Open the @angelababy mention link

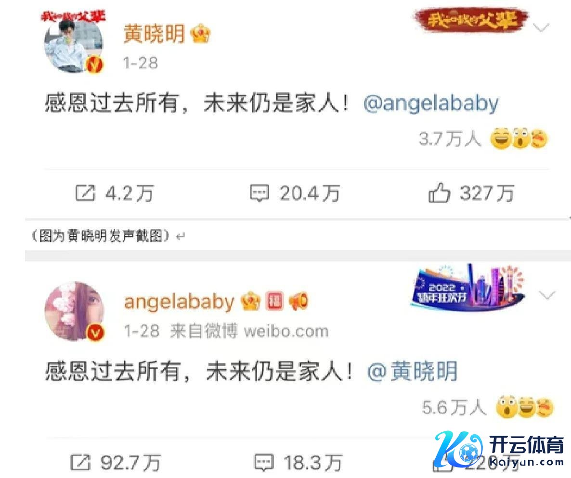pyautogui.click(x=431, y=104)
